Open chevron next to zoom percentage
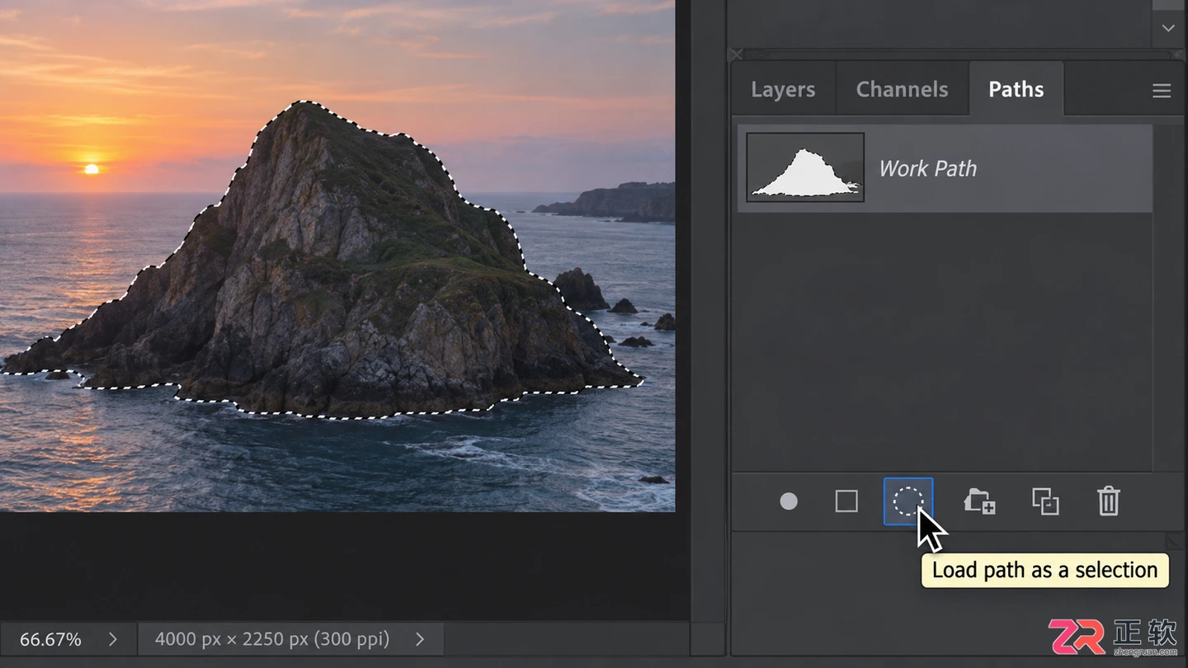The width and height of the screenshot is (1188, 668). pos(113,639)
